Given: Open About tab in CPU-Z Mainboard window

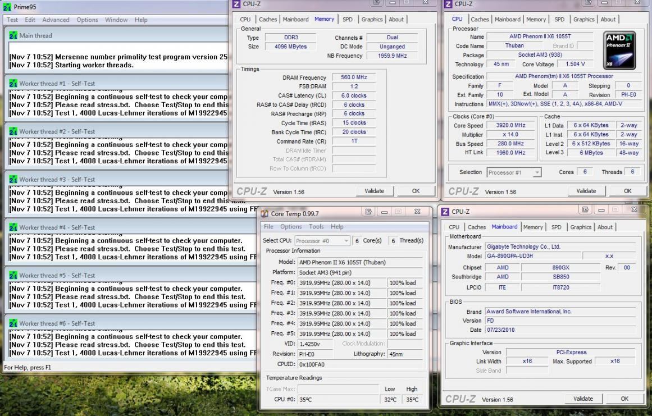Looking at the screenshot, I should 605,227.
